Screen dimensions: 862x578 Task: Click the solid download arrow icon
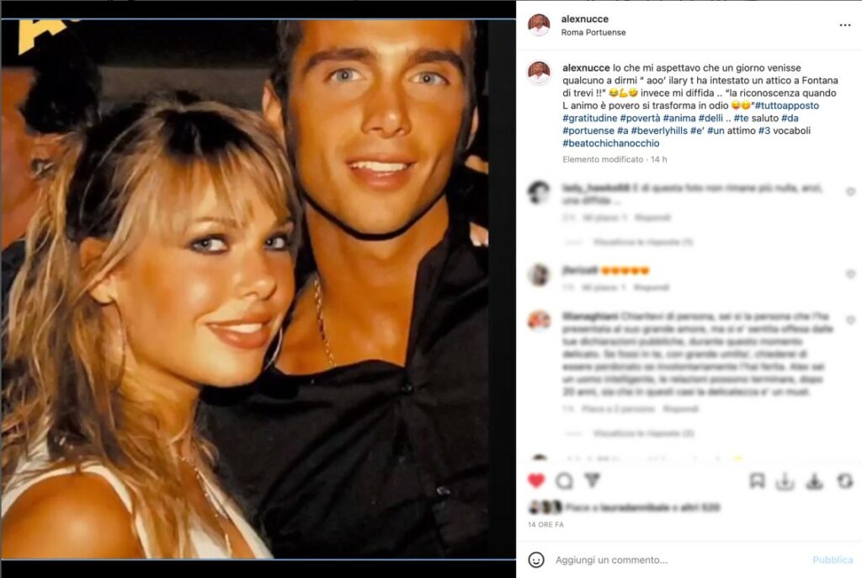pyautogui.click(x=814, y=481)
